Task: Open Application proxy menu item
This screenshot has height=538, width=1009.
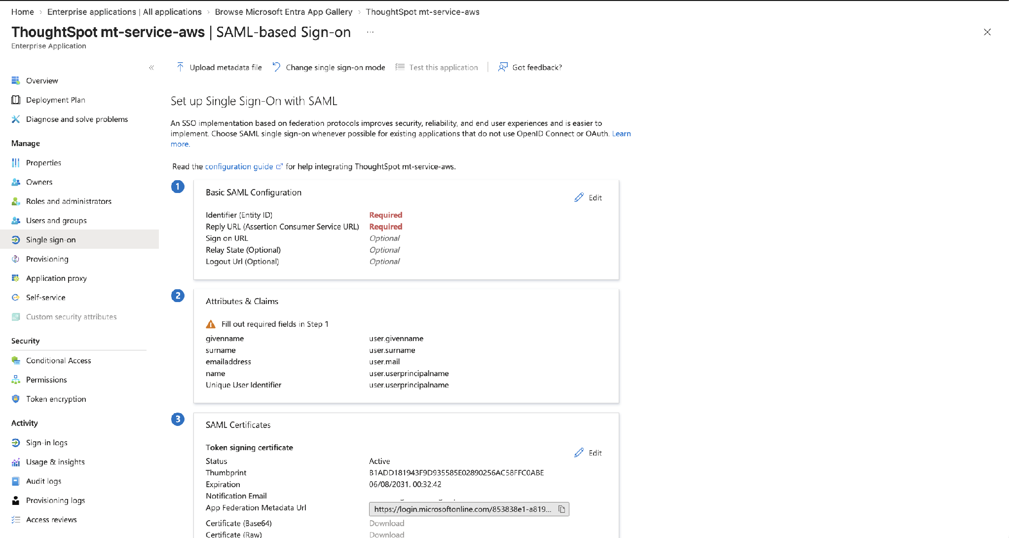Action: 56,278
